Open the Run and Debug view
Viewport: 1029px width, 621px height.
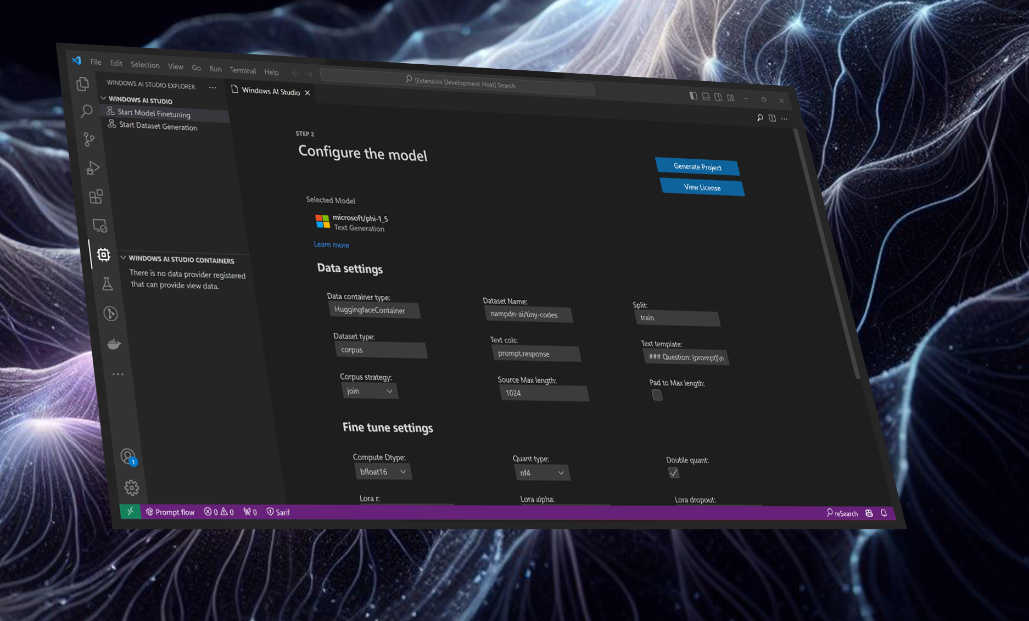click(x=92, y=168)
